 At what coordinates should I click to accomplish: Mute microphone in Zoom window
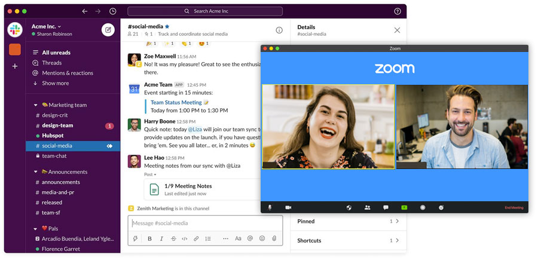tap(270, 207)
